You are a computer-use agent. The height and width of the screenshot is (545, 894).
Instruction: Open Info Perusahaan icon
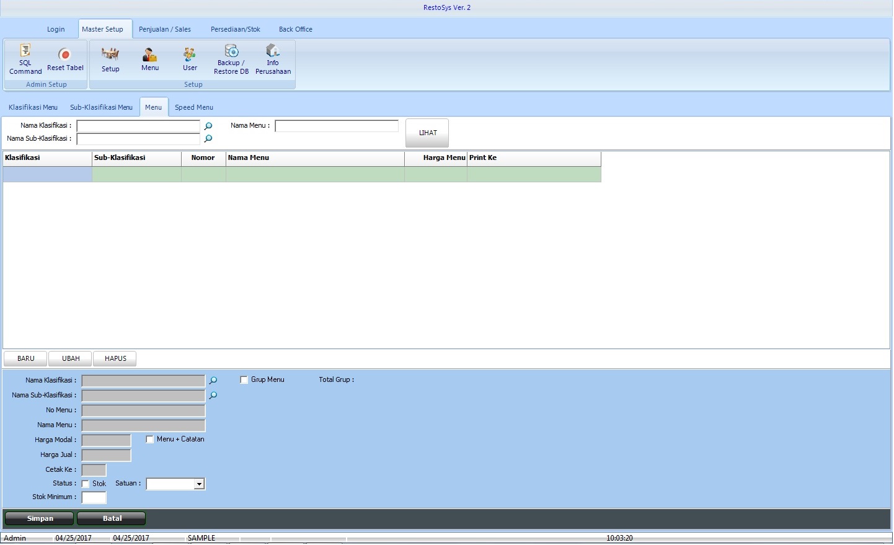(x=273, y=59)
